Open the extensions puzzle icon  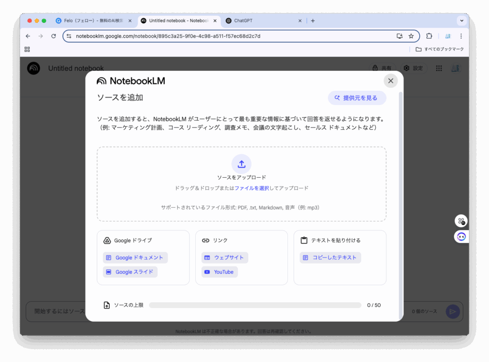pyautogui.click(x=429, y=36)
